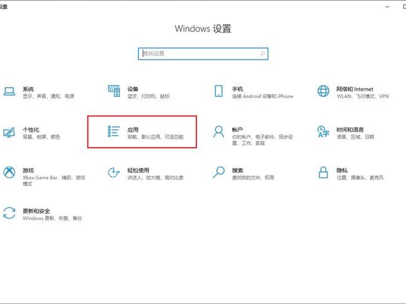Click the padlock icon beside 隐私
406x304 pixels.
(323, 172)
